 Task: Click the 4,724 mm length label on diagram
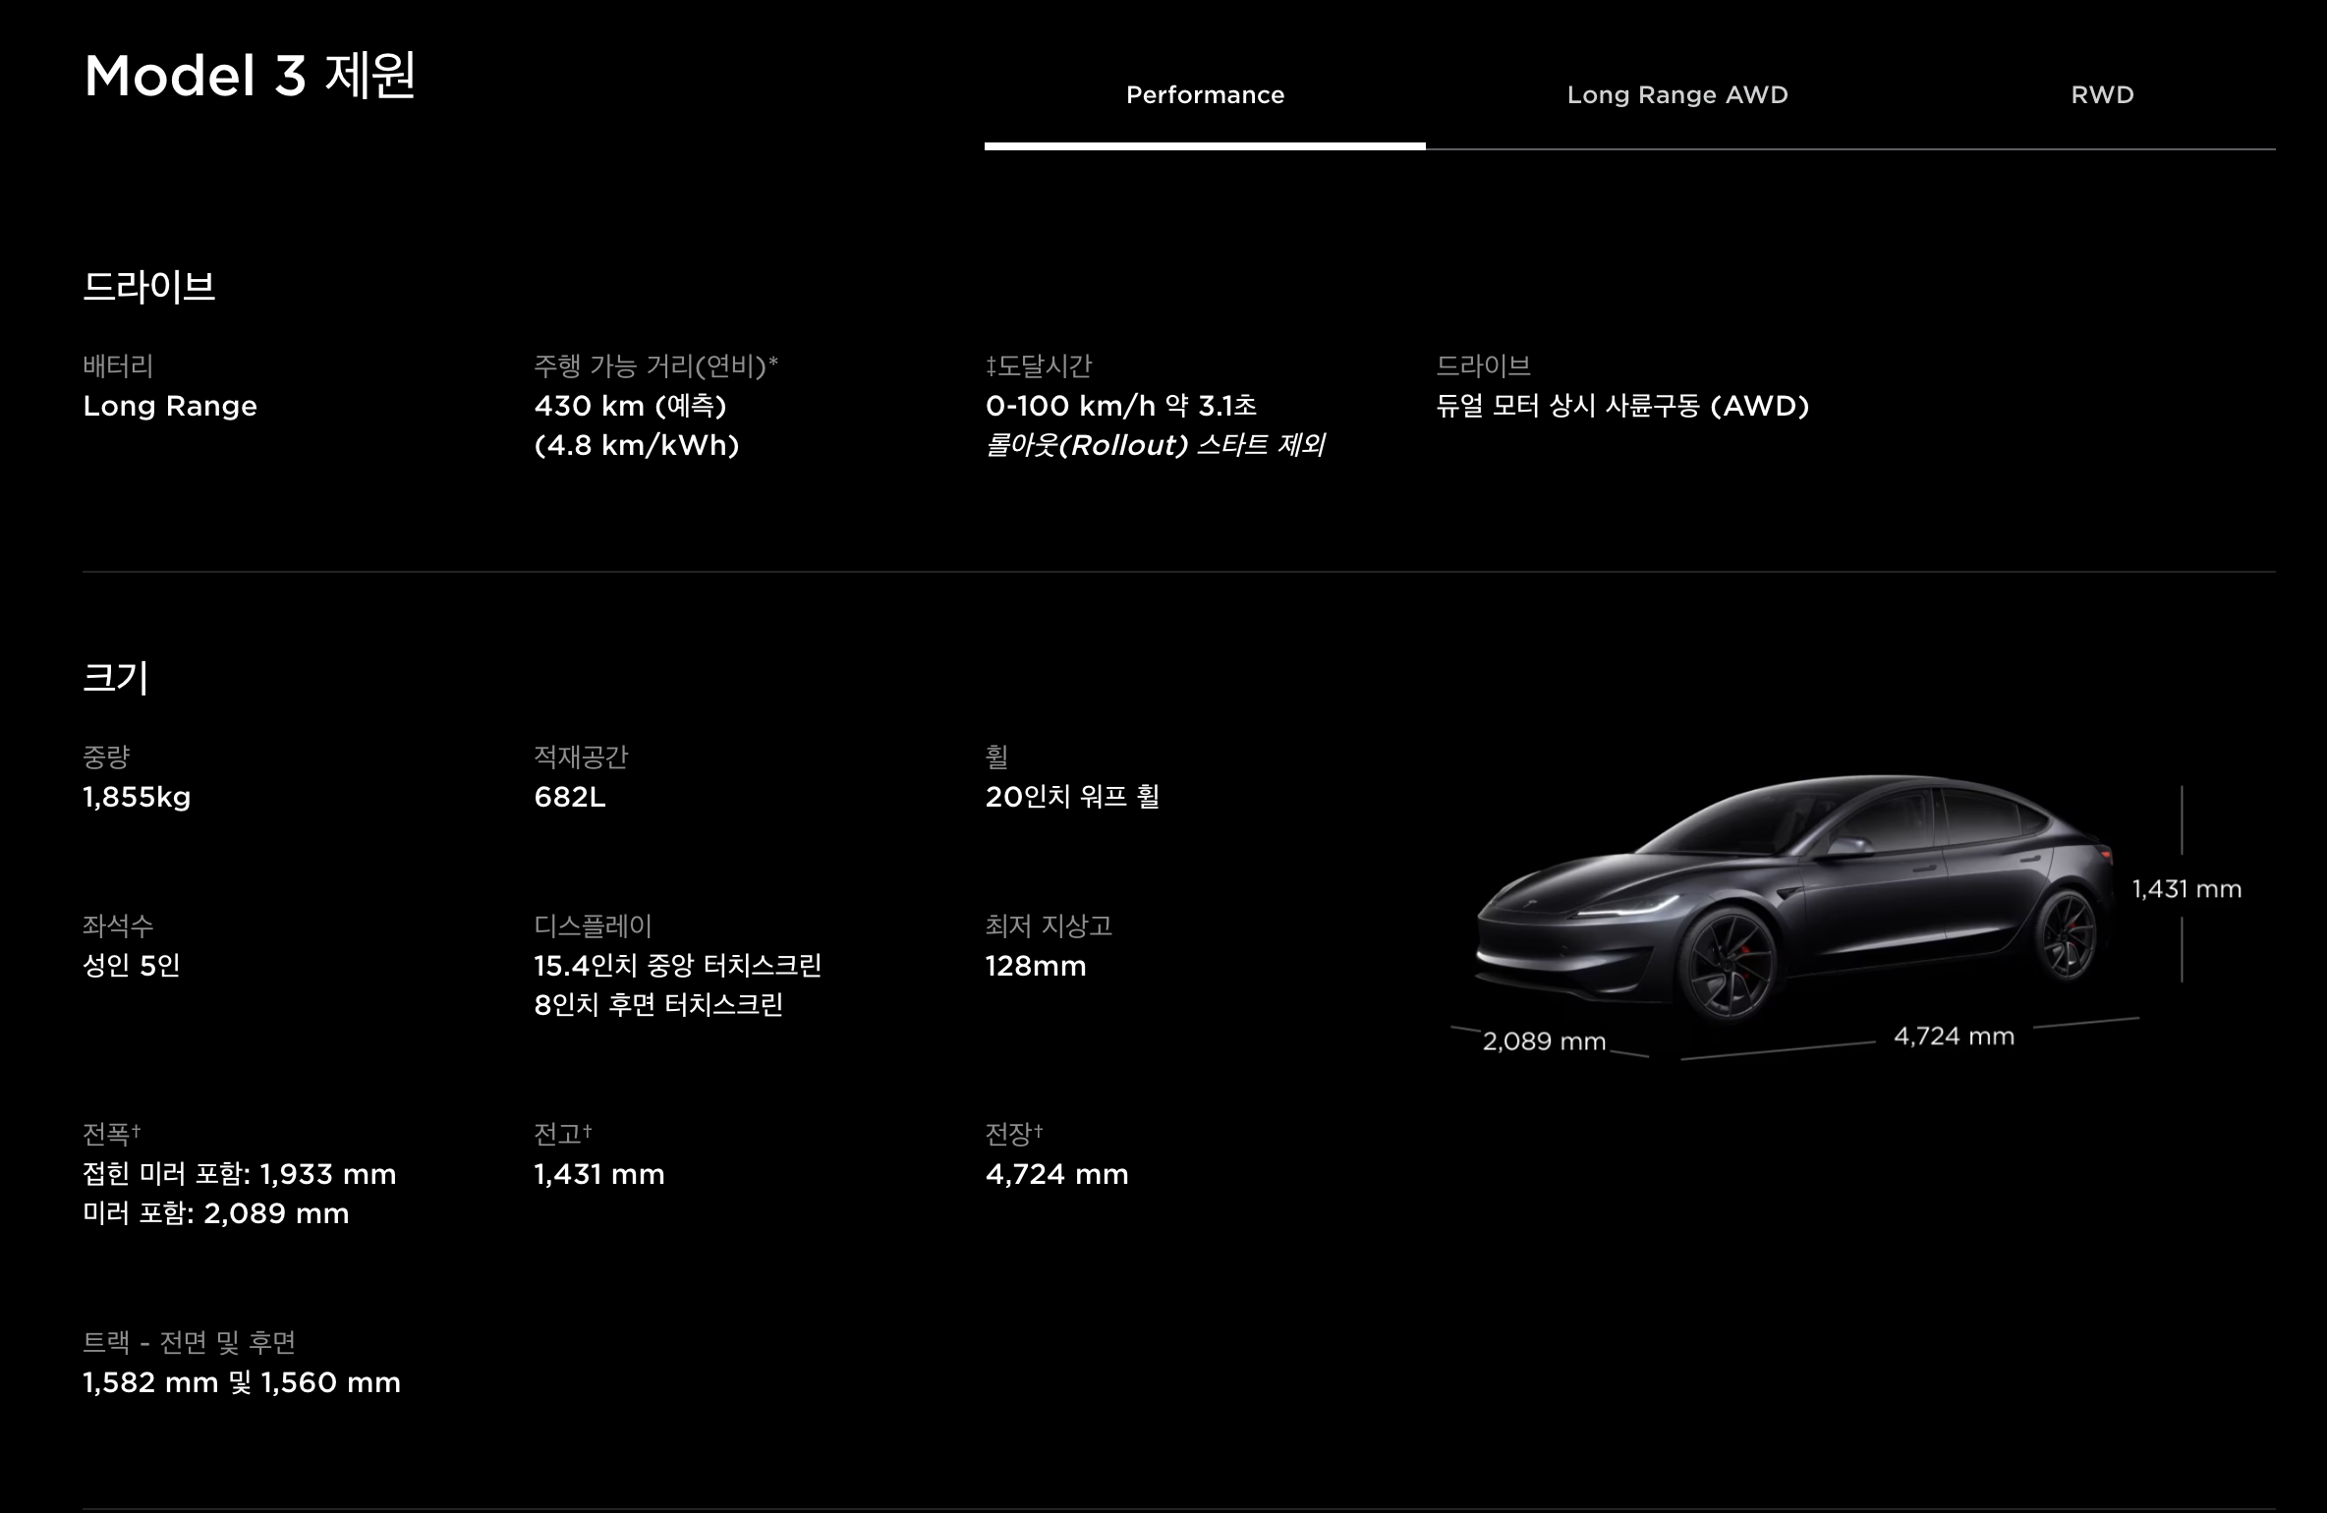point(1954,1037)
